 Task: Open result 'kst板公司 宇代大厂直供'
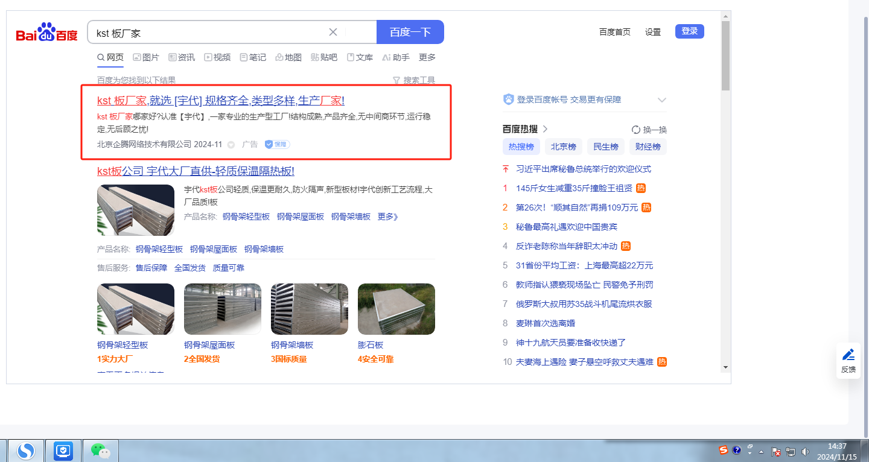pos(196,171)
